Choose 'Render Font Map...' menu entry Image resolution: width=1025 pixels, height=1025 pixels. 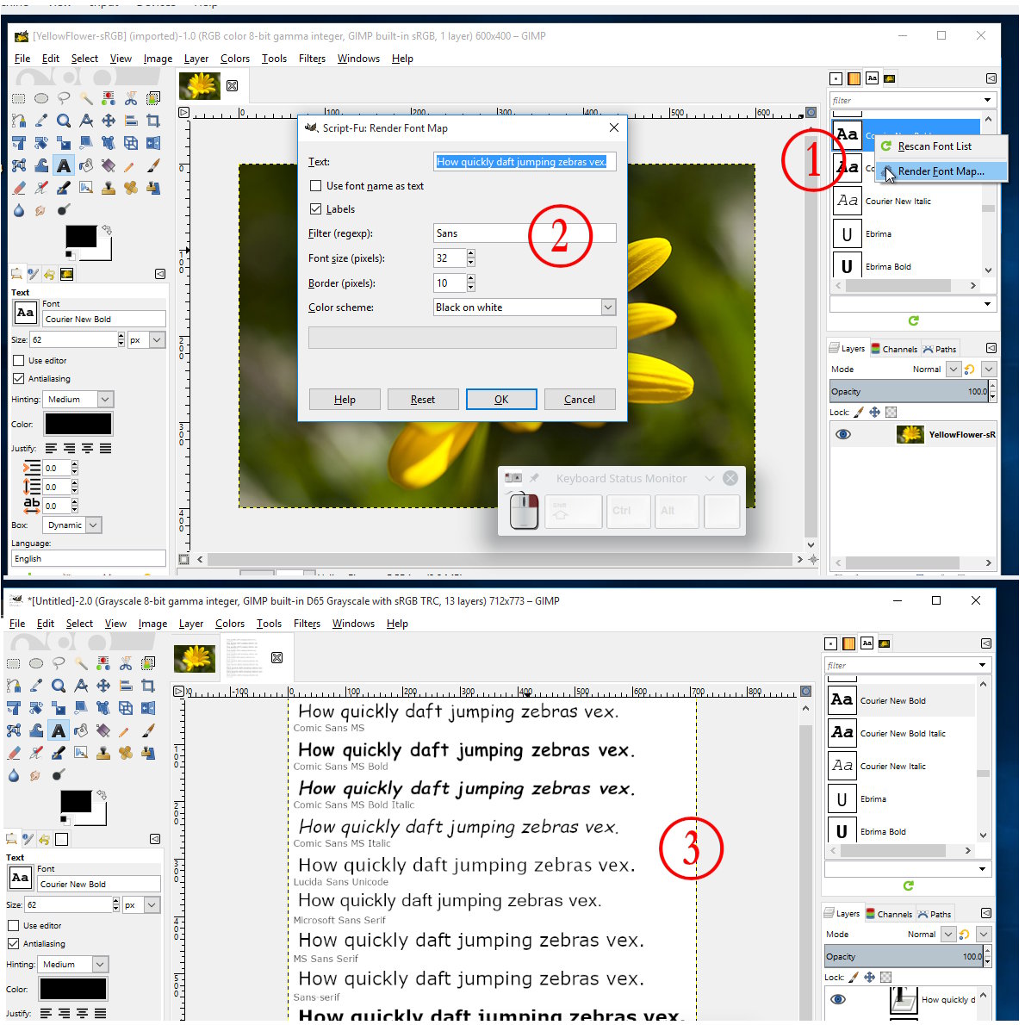[941, 171]
